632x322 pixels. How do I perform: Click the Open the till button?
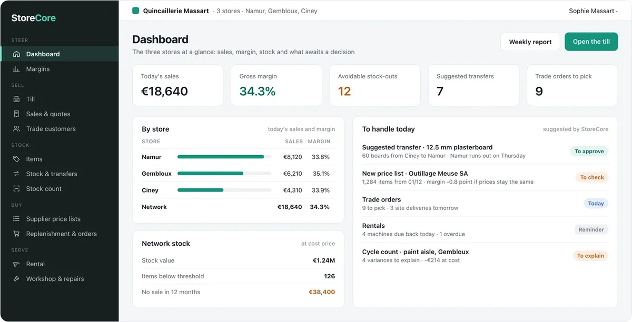pos(591,42)
